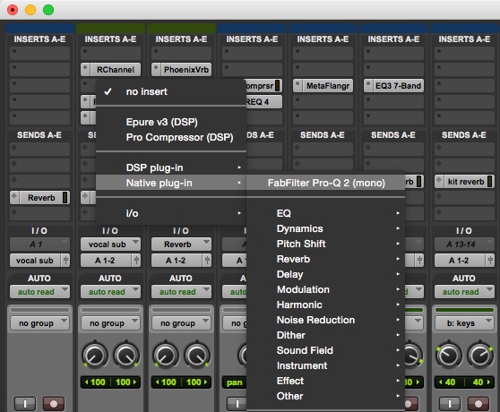Select 'no insert' menu option
The width and height of the screenshot is (500, 412).
(x=171, y=91)
